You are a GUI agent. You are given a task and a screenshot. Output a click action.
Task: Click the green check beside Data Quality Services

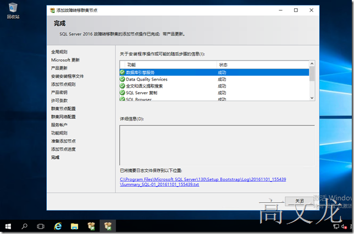123,79
